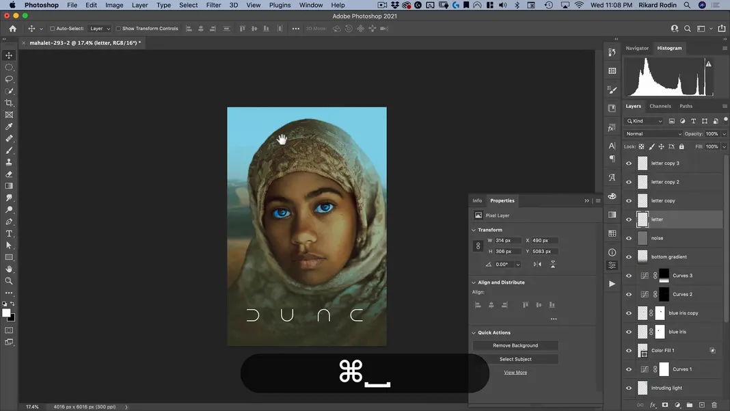Image resolution: width=730 pixels, height=411 pixels.
Task: Open the View More link
Action: point(515,372)
